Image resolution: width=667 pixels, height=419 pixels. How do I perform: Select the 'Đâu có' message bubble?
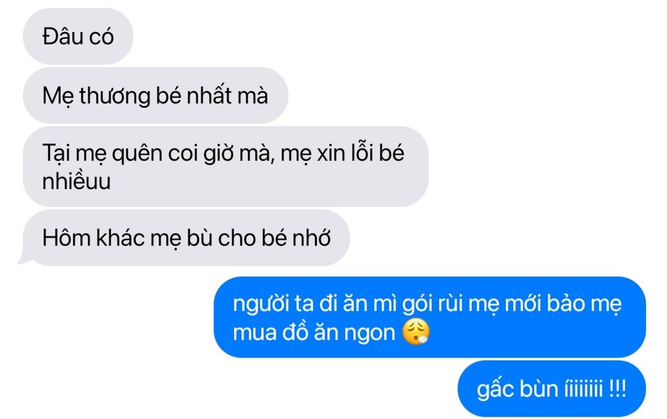pos(78,36)
